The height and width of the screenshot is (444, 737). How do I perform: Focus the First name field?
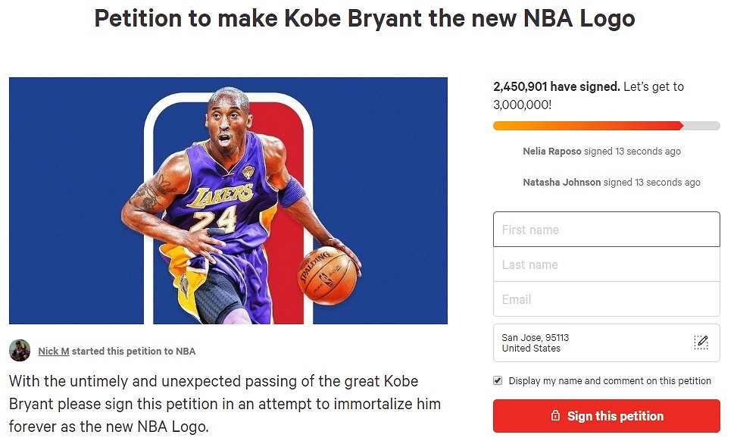pyautogui.click(x=606, y=230)
